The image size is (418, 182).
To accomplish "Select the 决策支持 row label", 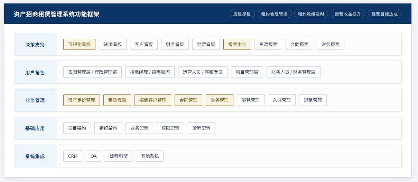I will pos(35,44).
